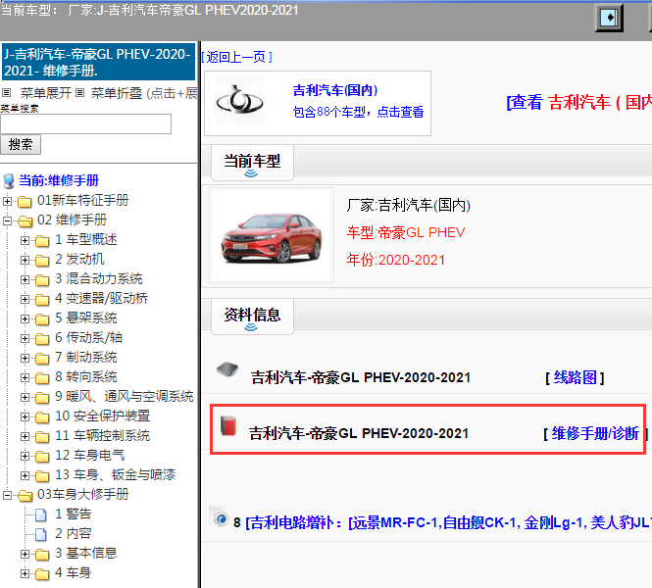
Task: Click the 车型:帝豪GL PHEV text
Action: pos(406,232)
